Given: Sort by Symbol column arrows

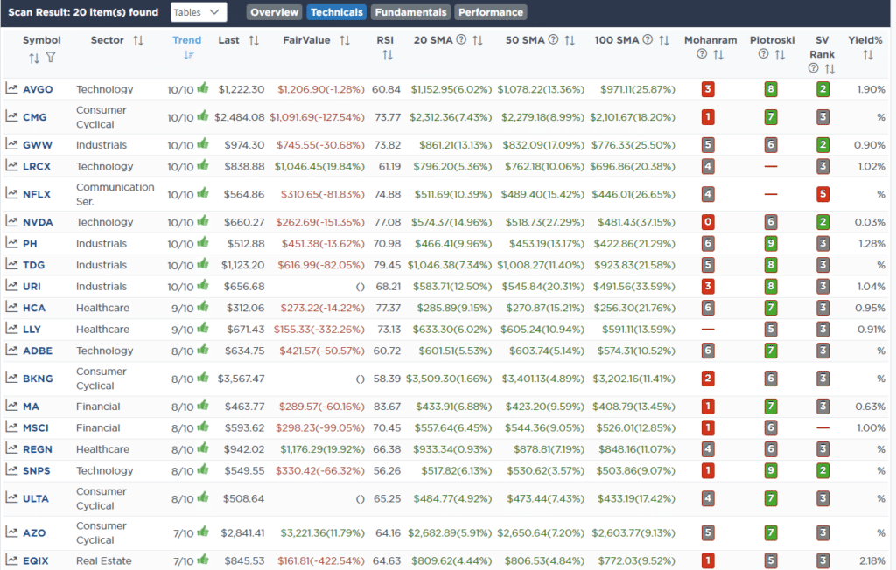Looking at the screenshot, I should pyautogui.click(x=34, y=58).
